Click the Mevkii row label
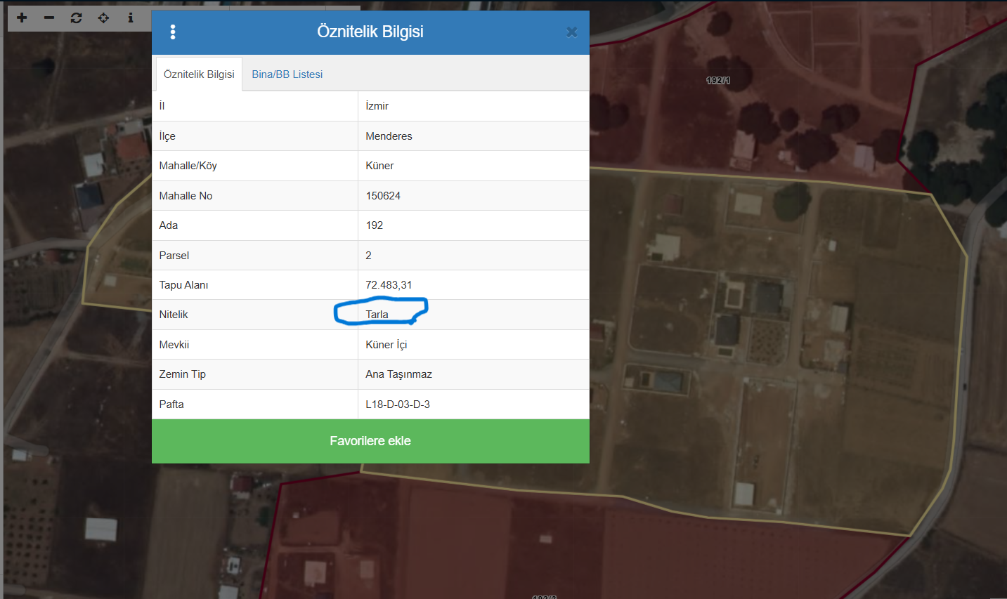The image size is (1007, 599). click(x=174, y=345)
